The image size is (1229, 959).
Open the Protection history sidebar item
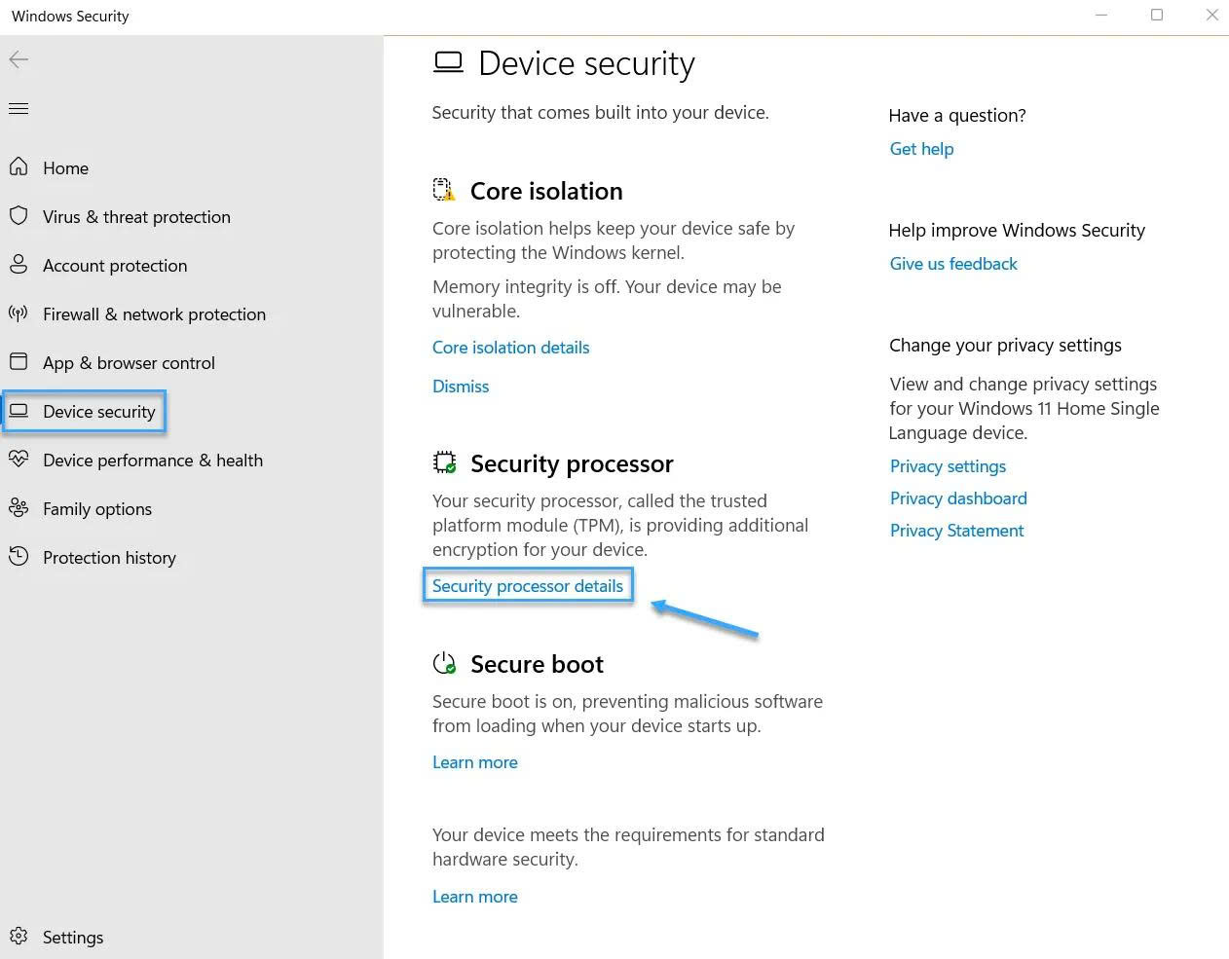click(109, 558)
